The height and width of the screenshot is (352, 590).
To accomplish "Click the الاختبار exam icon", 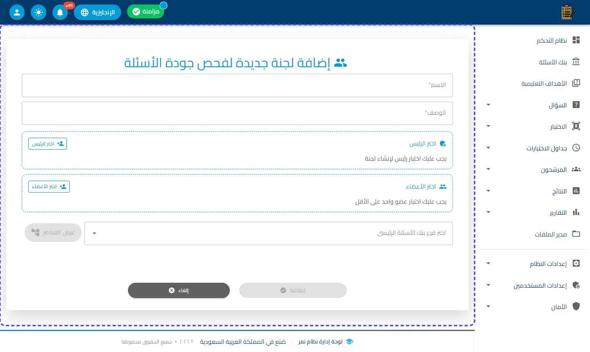I will pyautogui.click(x=576, y=126).
